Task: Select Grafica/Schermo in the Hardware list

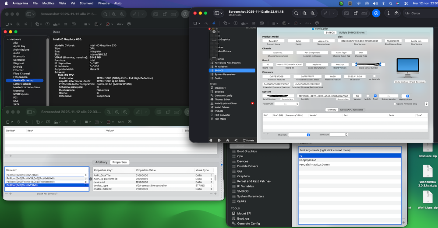Action: tap(24, 80)
